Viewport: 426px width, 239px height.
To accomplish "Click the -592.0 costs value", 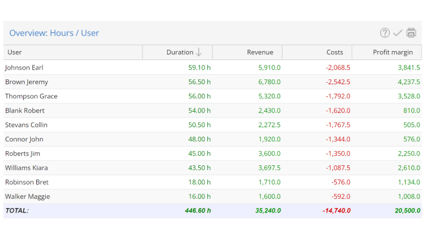I will pyautogui.click(x=341, y=196).
